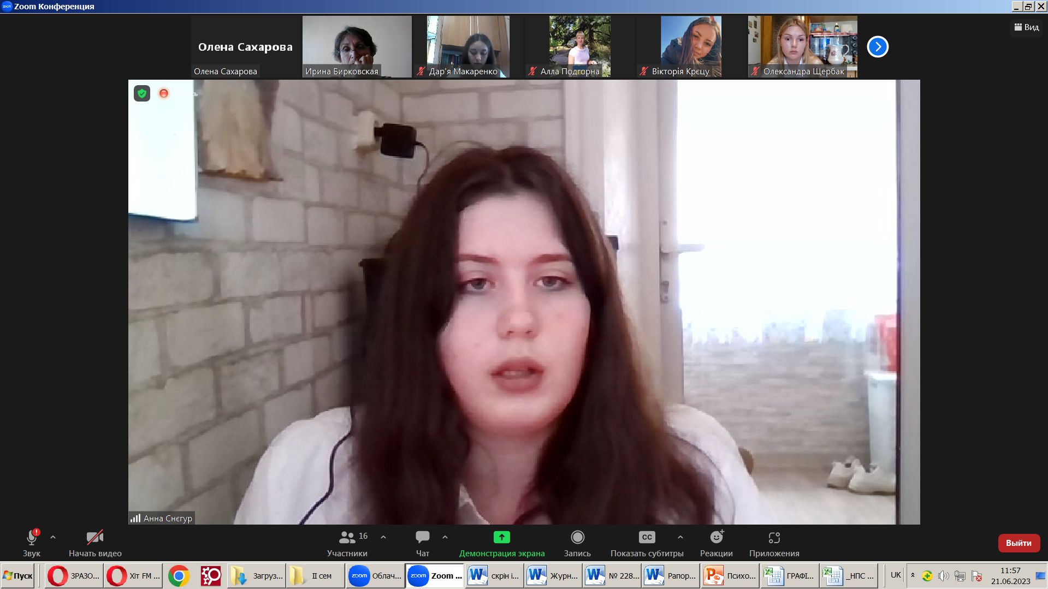This screenshot has height=589, width=1048.
Task: Show next participants with blue arrow button
Action: [878, 47]
